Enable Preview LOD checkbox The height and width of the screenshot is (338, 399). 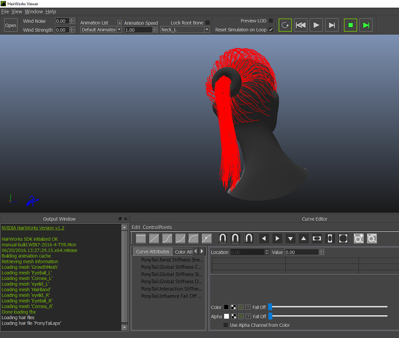coord(270,21)
